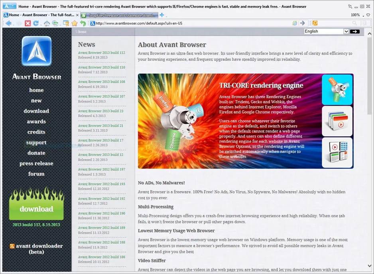Click the greyed Forward arrow in the toolbar
Screen dimensions: 374x274
19,23
